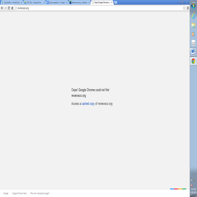Close the Reviewsco.org tab
Image resolution: width=197 pixels, height=197 pixels.
point(89,2)
